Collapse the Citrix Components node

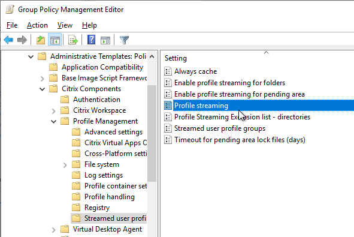(x=42, y=89)
